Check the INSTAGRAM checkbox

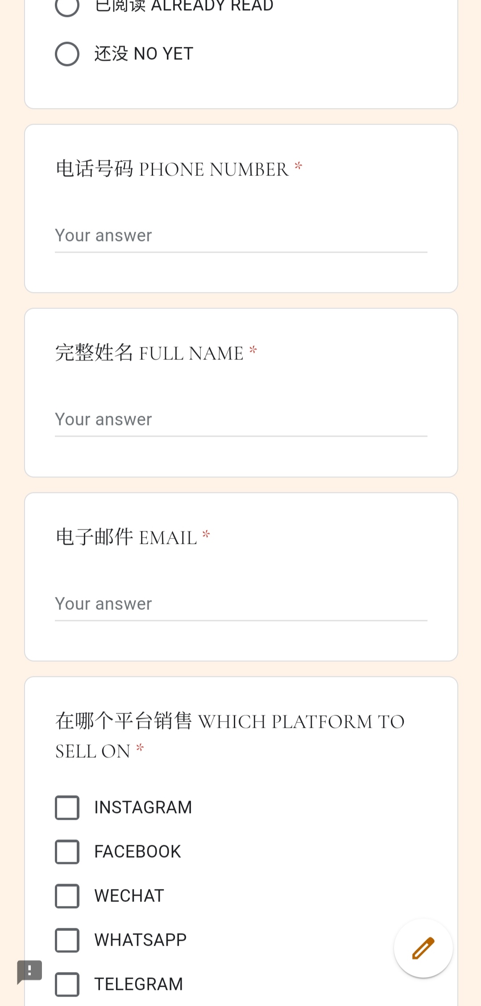coord(67,807)
